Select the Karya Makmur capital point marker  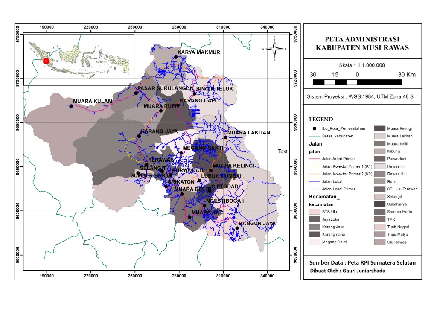(x=176, y=57)
